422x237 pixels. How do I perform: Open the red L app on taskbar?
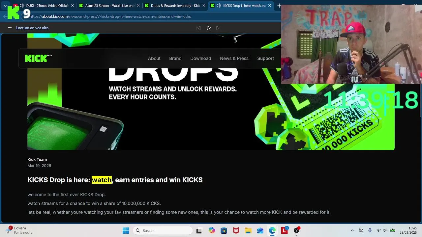coord(284,231)
